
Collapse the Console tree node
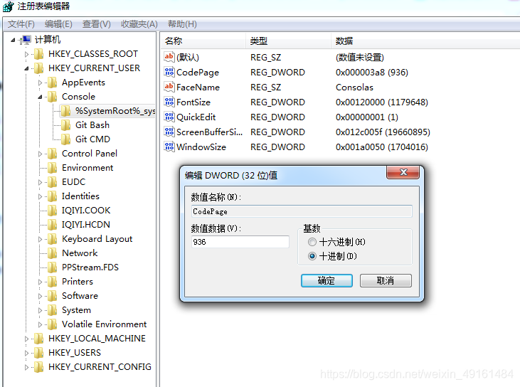[x=40, y=97]
